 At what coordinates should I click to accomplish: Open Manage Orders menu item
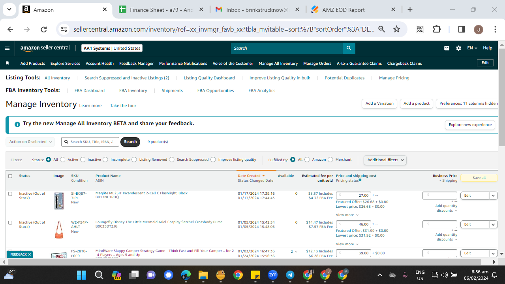click(x=317, y=63)
